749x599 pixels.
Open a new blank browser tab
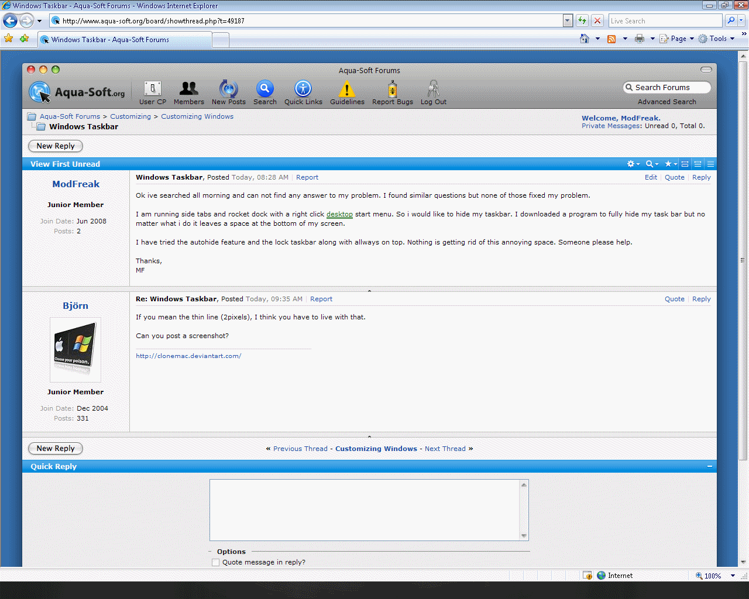pos(220,40)
